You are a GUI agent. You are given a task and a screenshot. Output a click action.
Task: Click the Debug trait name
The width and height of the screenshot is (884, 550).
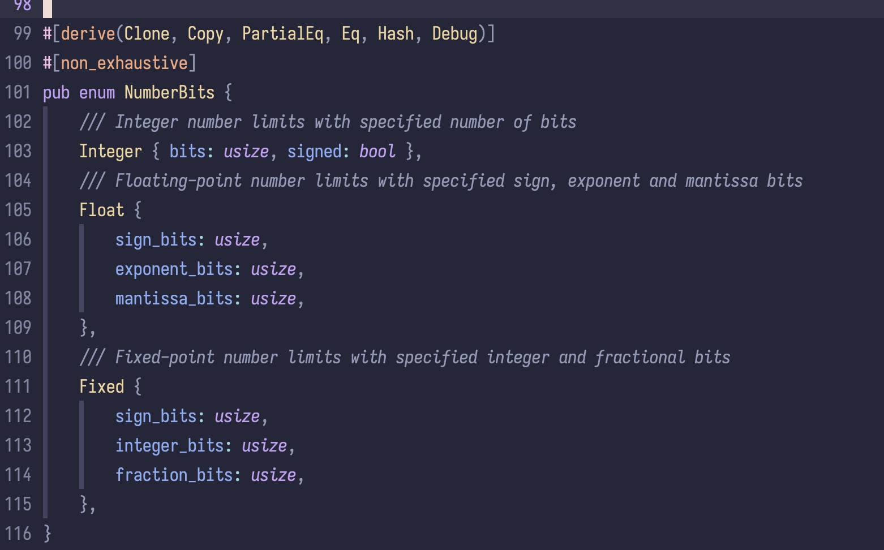pyautogui.click(x=454, y=34)
